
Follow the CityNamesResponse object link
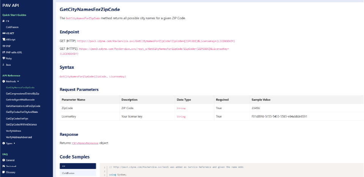pos(85,143)
